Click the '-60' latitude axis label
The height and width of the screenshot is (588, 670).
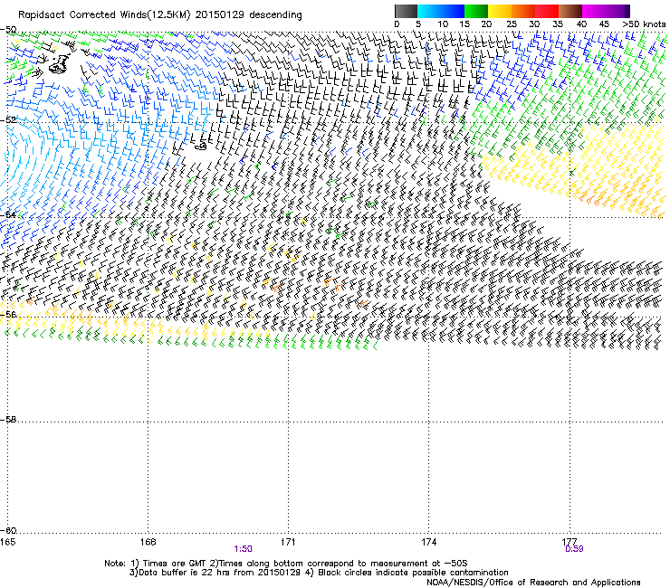(x=8, y=531)
